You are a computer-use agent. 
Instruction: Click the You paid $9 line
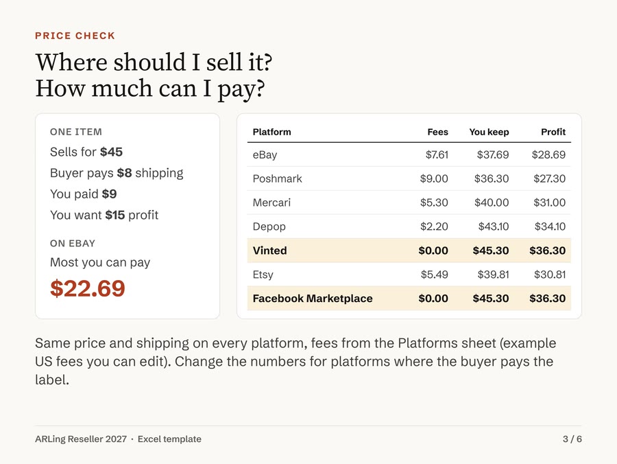coord(83,194)
